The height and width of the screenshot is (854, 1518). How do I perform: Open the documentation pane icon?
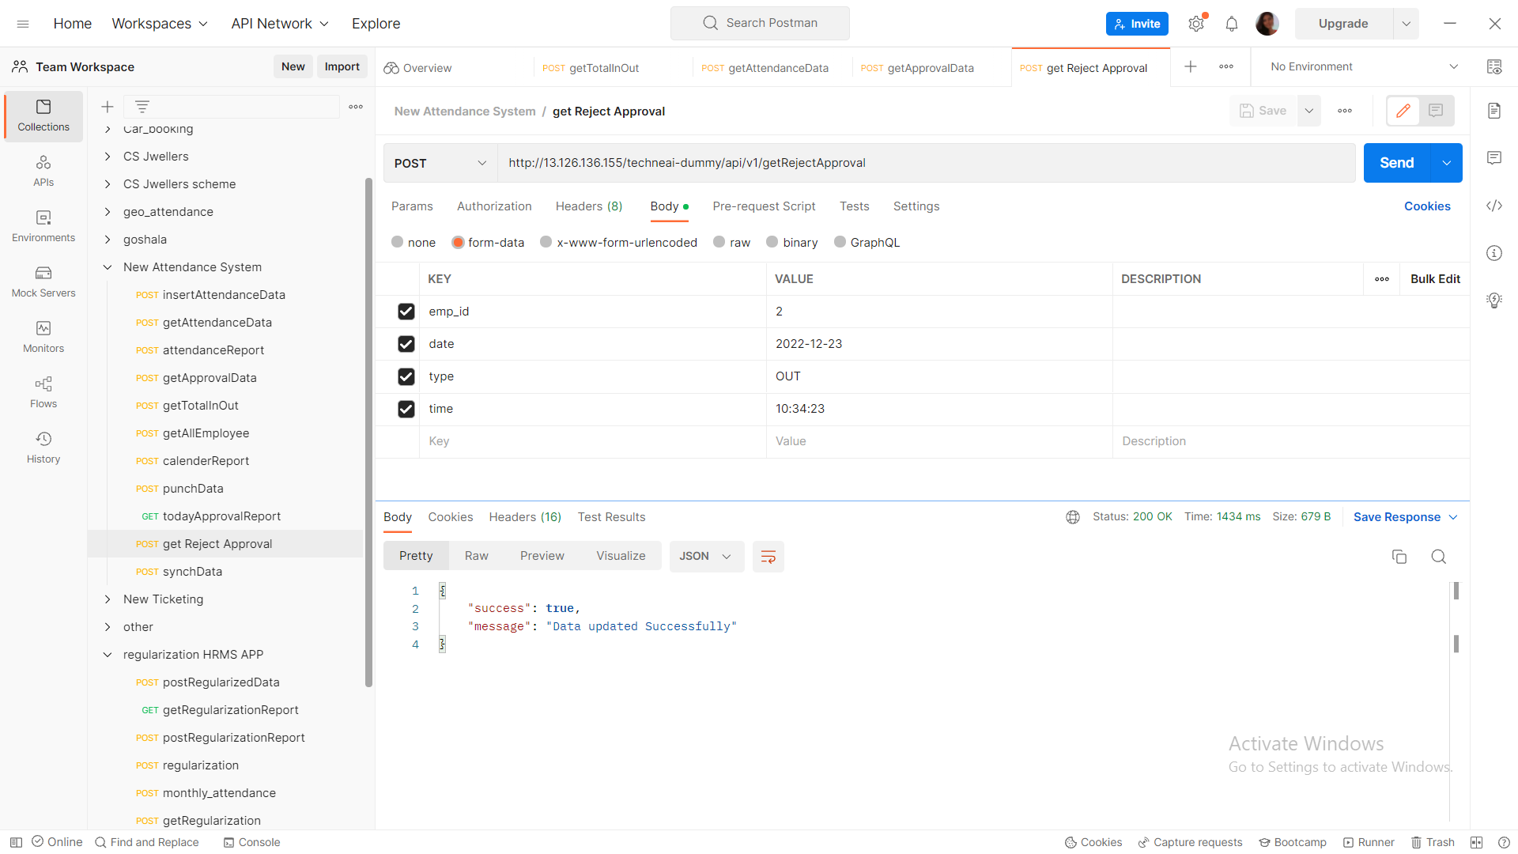1494,111
